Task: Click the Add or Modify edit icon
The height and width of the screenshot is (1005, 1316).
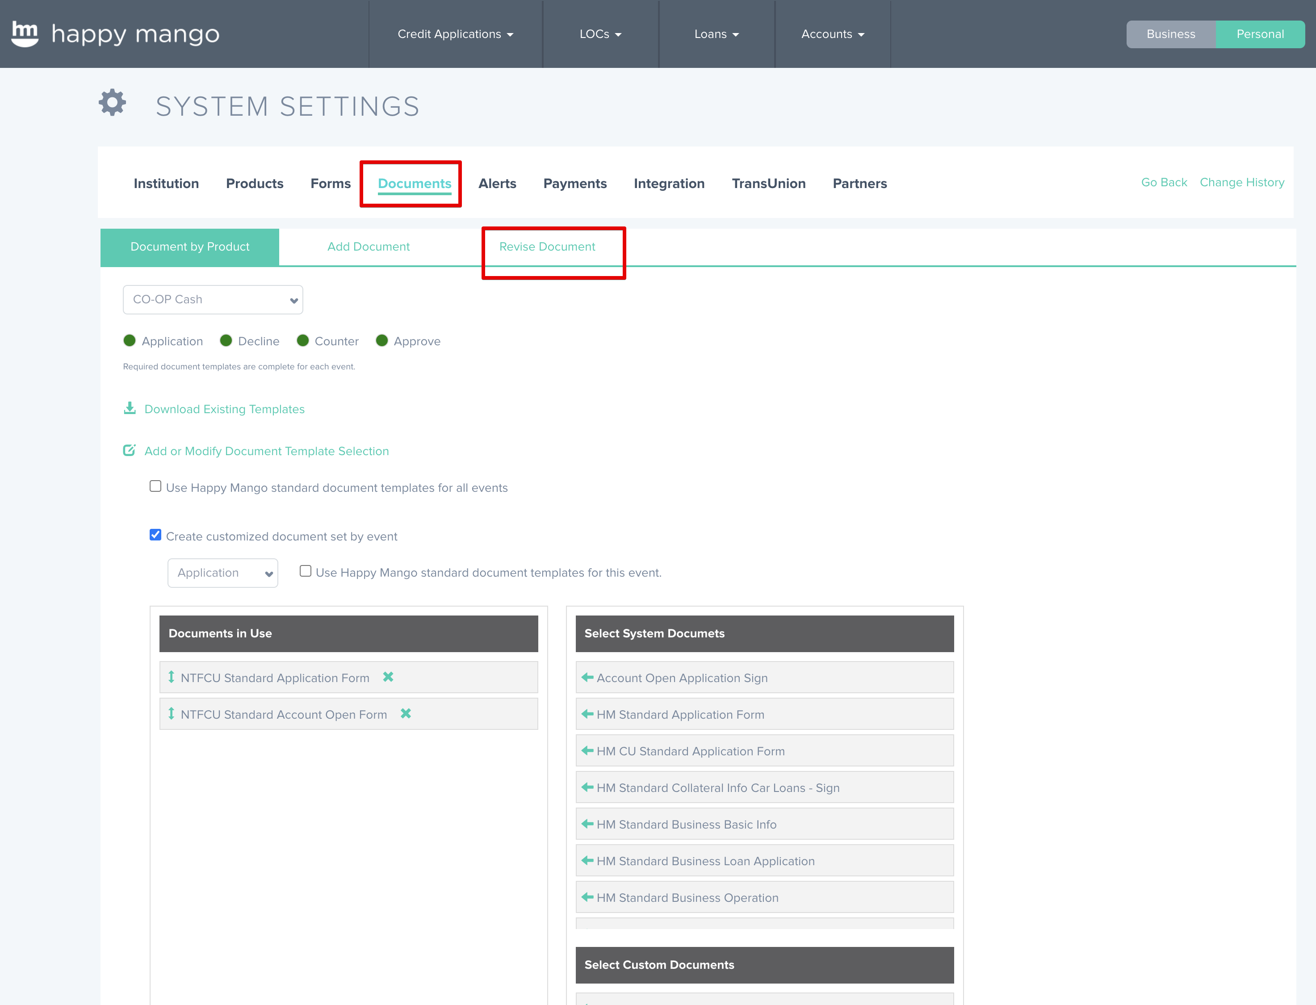Action: tap(129, 450)
